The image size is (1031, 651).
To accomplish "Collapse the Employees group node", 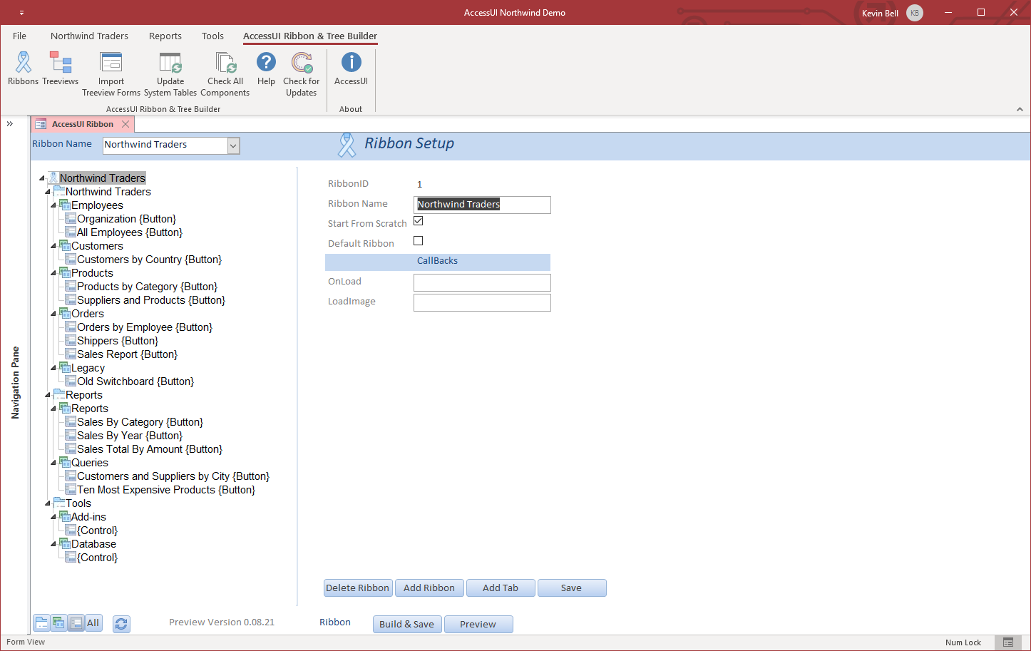I will pyautogui.click(x=53, y=205).
